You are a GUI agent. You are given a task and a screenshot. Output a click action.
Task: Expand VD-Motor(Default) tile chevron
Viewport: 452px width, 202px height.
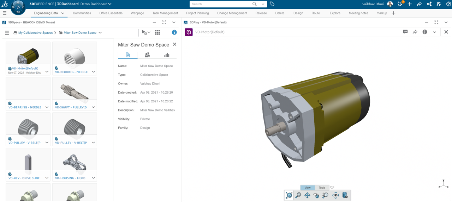click(47, 72)
